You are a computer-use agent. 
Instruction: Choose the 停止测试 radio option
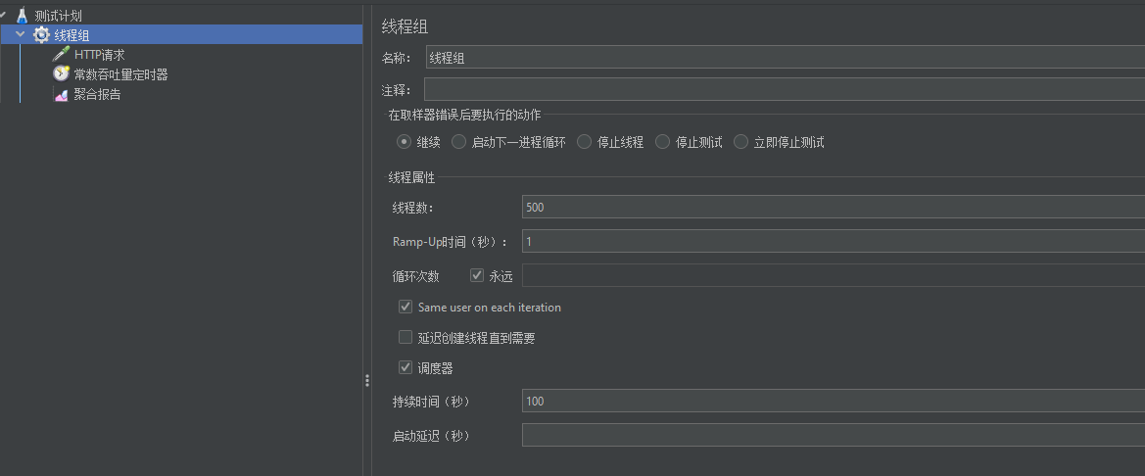663,142
